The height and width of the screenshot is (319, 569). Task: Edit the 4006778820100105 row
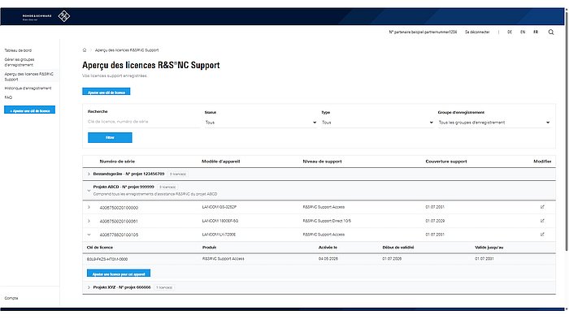pyautogui.click(x=542, y=235)
